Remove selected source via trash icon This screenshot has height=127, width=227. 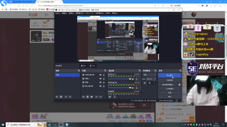(87, 97)
